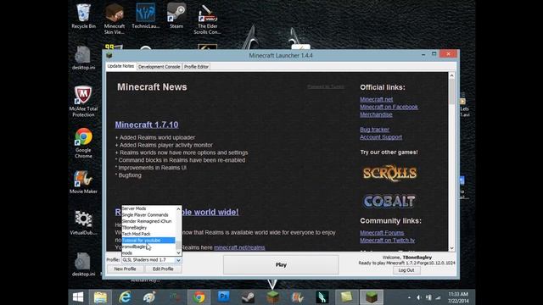Screen dimensions: 543x305
Task: Open the Sticky Notes taskbar icon
Action: tap(346, 297)
